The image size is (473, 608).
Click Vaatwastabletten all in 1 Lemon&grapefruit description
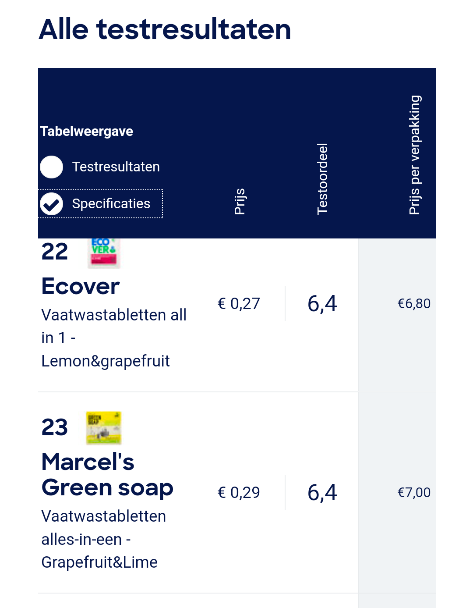click(114, 338)
